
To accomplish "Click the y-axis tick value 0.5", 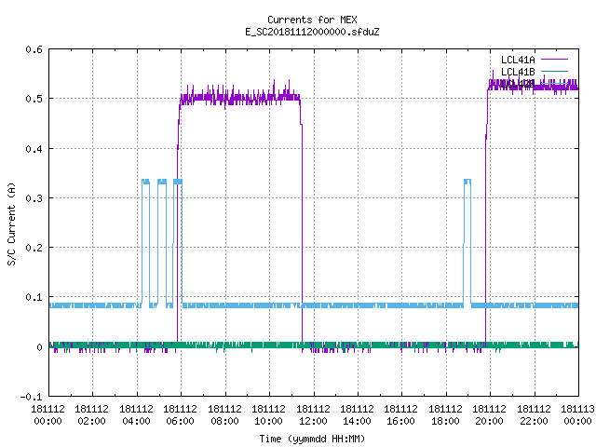I will coord(34,99).
